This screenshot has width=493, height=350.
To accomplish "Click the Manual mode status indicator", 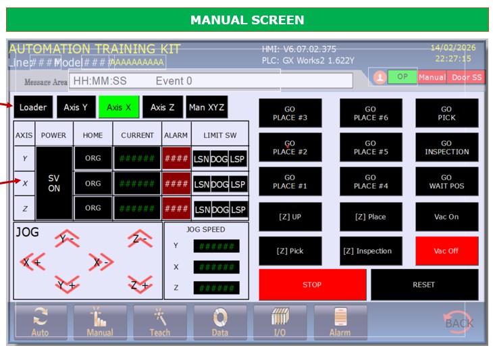I will tap(432, 77).
